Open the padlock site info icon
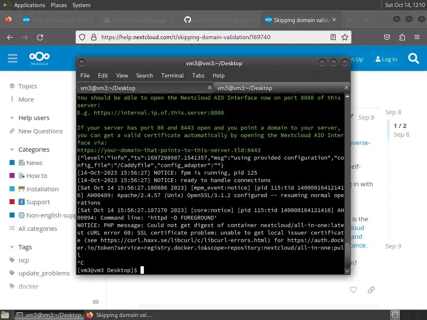 (94, 37)
